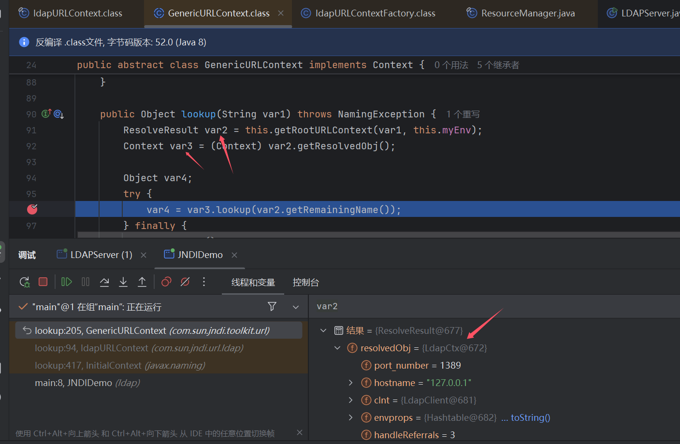680x444 pixels.
Task: Stop the running debug session
Action: (x=43, y=282)
